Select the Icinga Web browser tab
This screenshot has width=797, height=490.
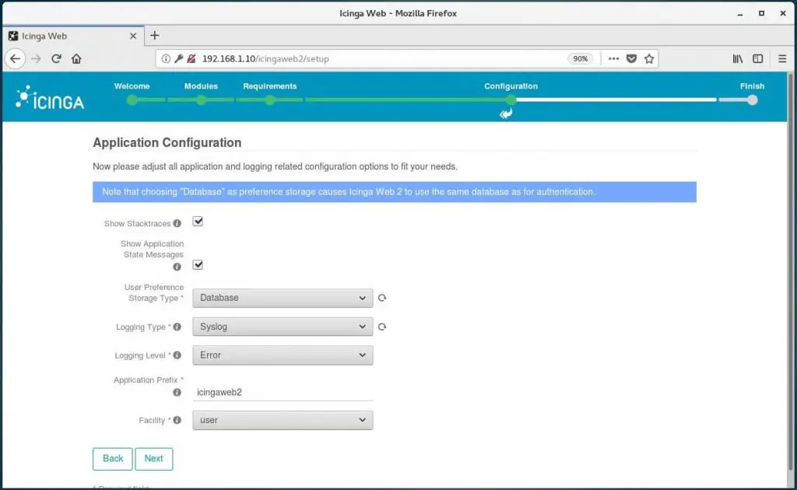tap(73, 36)
